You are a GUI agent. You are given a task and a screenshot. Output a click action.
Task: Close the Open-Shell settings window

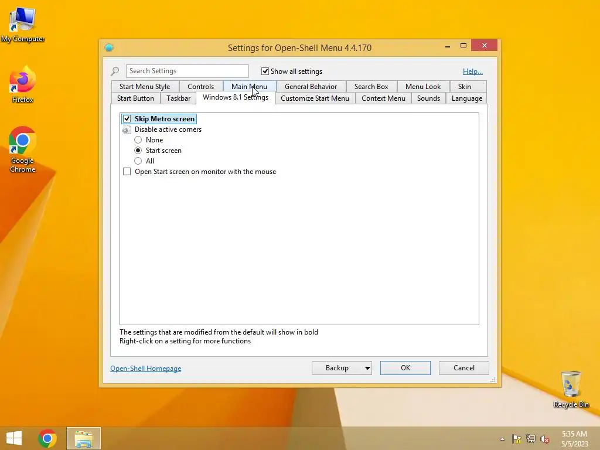pos(485,46)
